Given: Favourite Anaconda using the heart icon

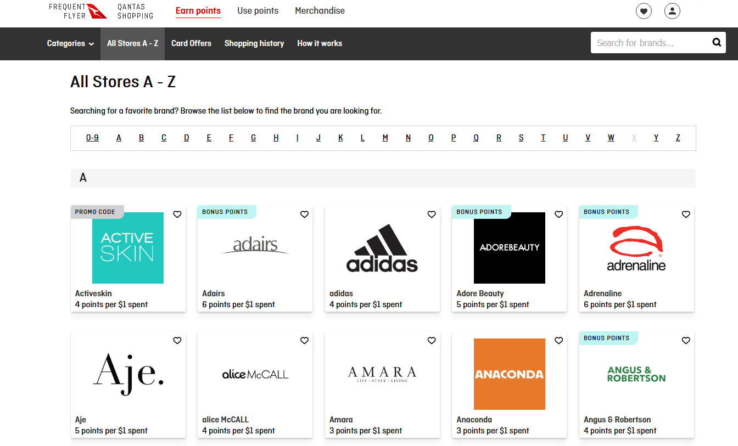Looking at the screenshot, I should point(558,341).
